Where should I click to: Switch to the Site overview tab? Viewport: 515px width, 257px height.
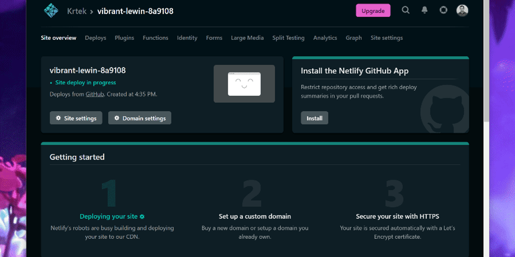pos(58,38)
